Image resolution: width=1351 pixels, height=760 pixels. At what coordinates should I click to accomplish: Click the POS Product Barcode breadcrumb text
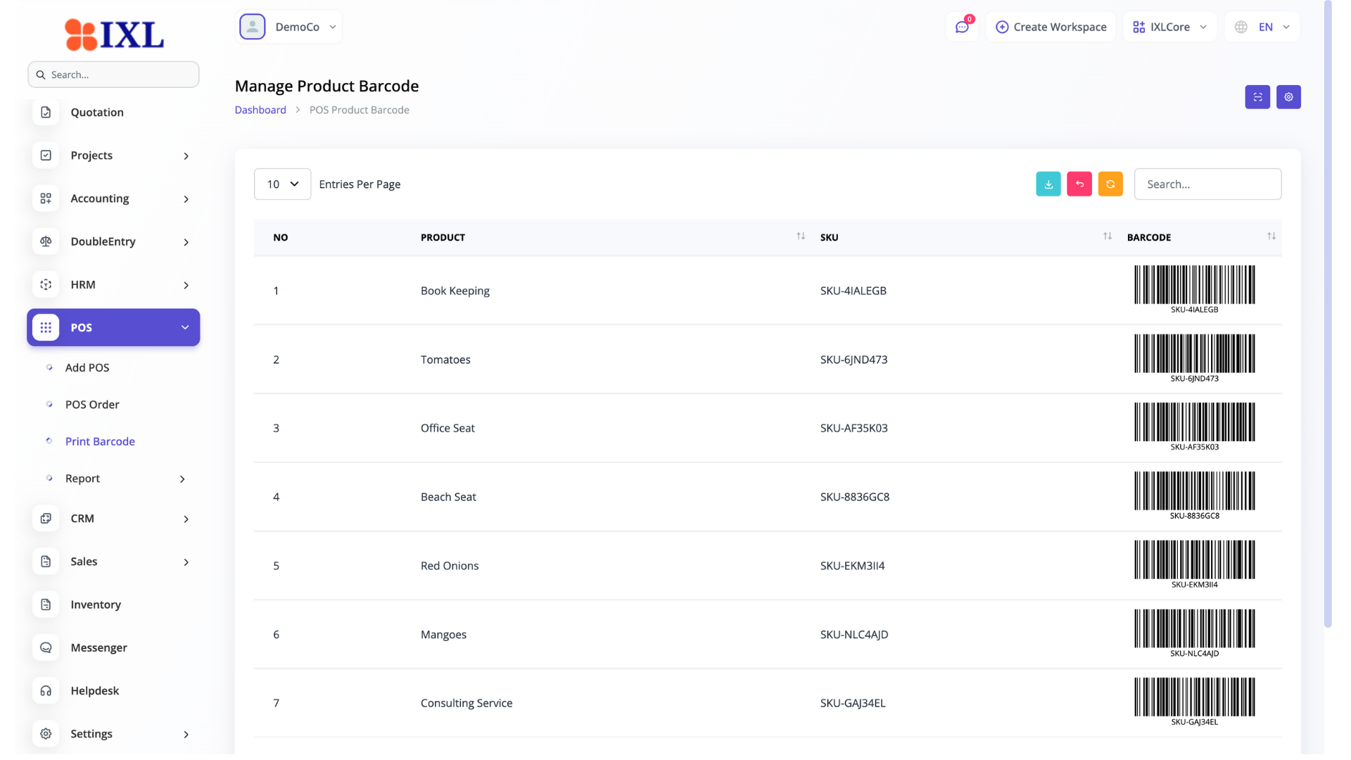(359, 110)
